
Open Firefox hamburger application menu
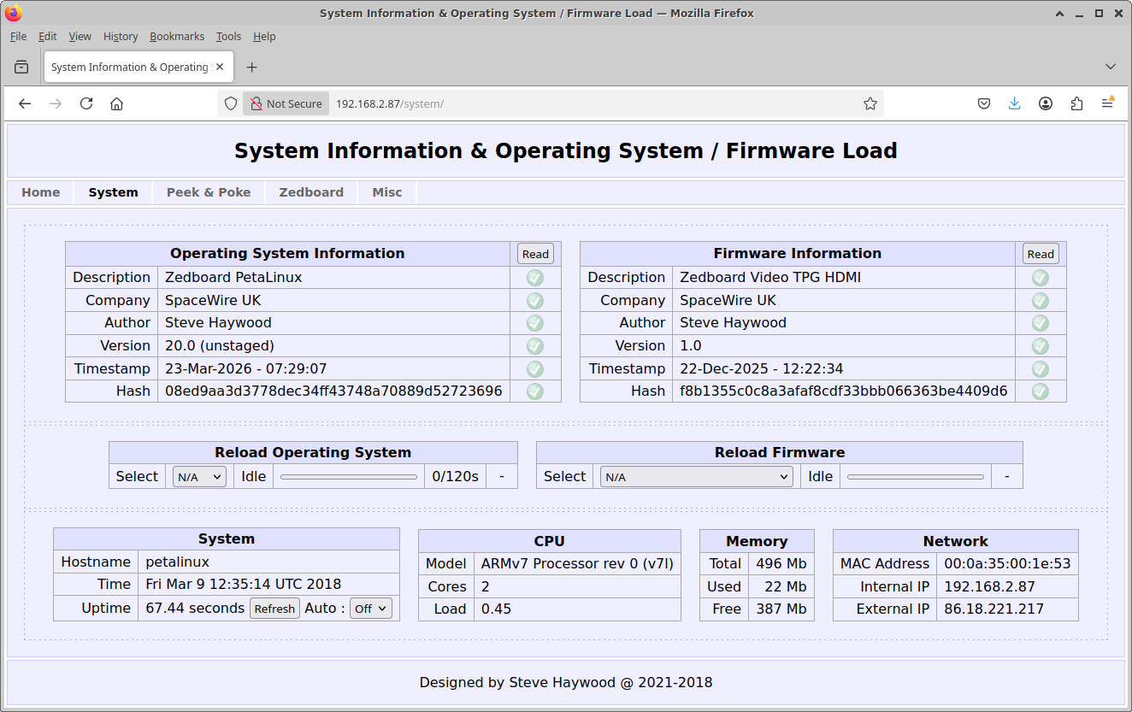point(1107,103)
